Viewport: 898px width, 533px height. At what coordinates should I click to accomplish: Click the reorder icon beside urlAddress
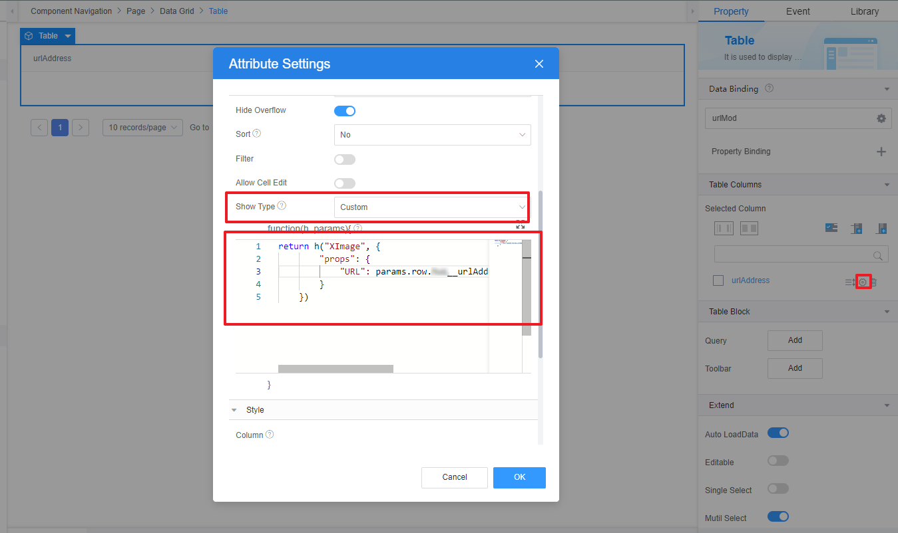point(850,282)
